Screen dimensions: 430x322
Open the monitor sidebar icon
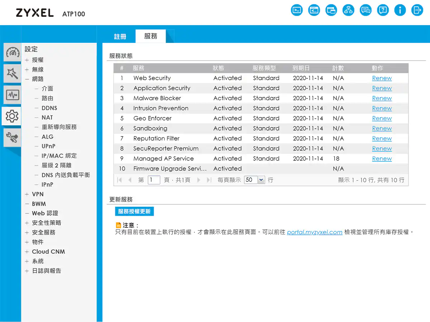pyautogui.click(x=13, y=95)
